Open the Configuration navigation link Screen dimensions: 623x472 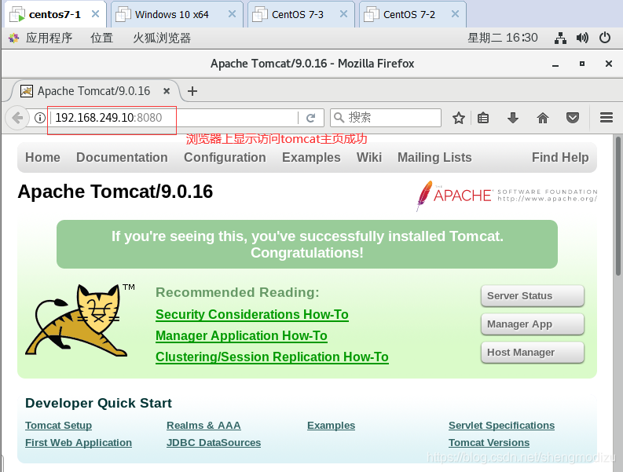[x=225, y=157]
